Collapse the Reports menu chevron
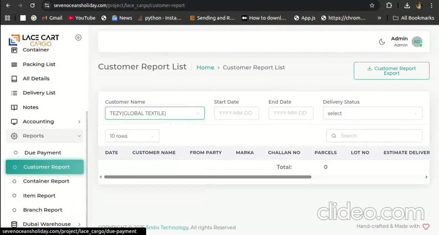439x235 pixels. point(79,136)
